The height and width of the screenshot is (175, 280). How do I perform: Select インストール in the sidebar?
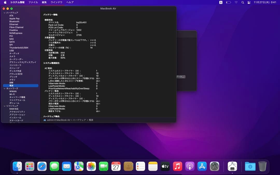click(15, 118)
